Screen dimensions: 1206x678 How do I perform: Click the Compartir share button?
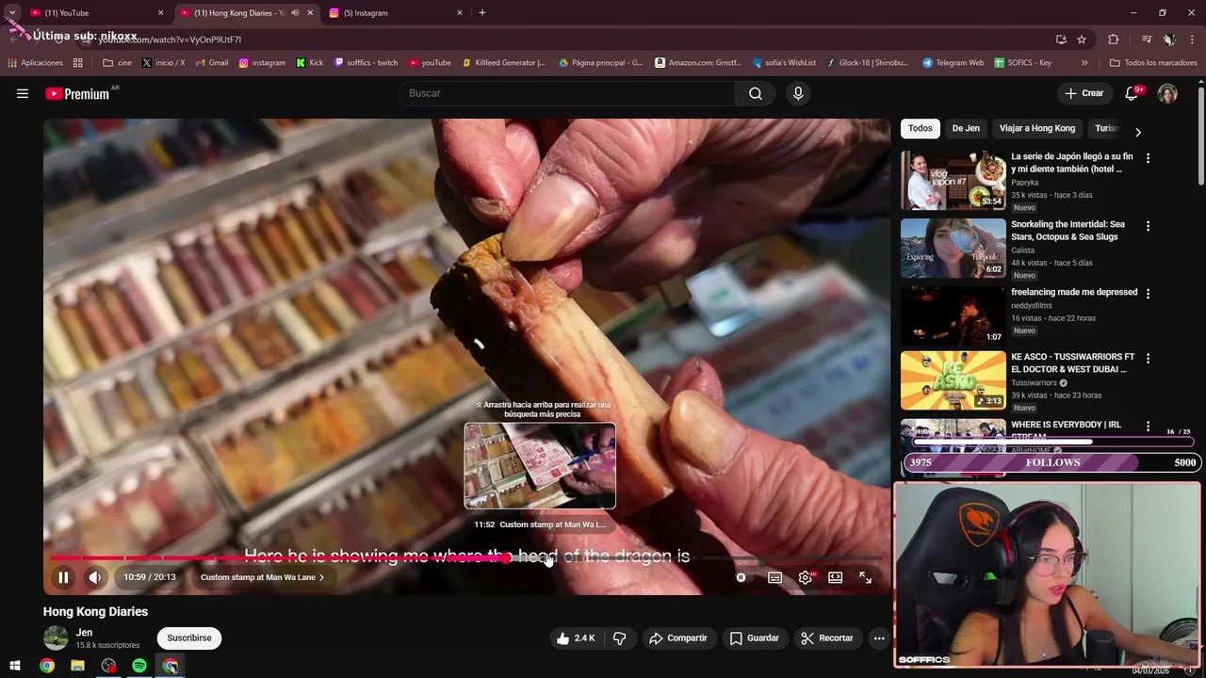coord(678,638)
